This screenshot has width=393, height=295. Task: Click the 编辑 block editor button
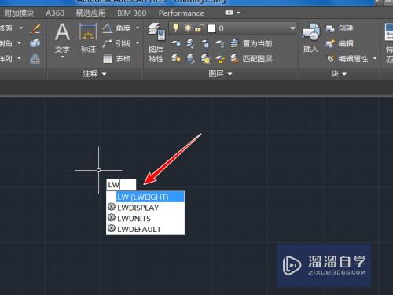pos(340,43)
